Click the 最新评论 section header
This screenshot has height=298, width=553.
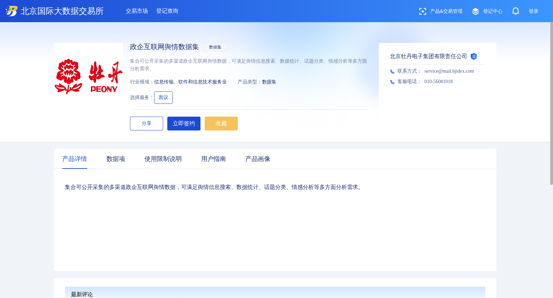pyautogui.click(x=275, y=292)
